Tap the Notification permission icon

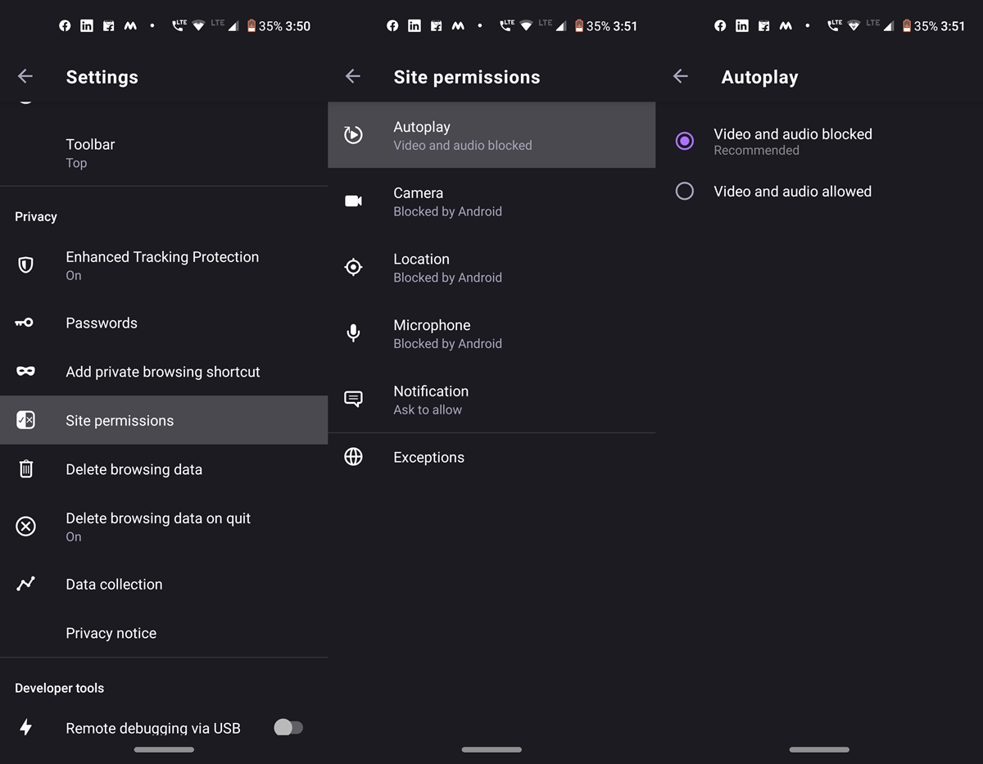coord(353,400)
